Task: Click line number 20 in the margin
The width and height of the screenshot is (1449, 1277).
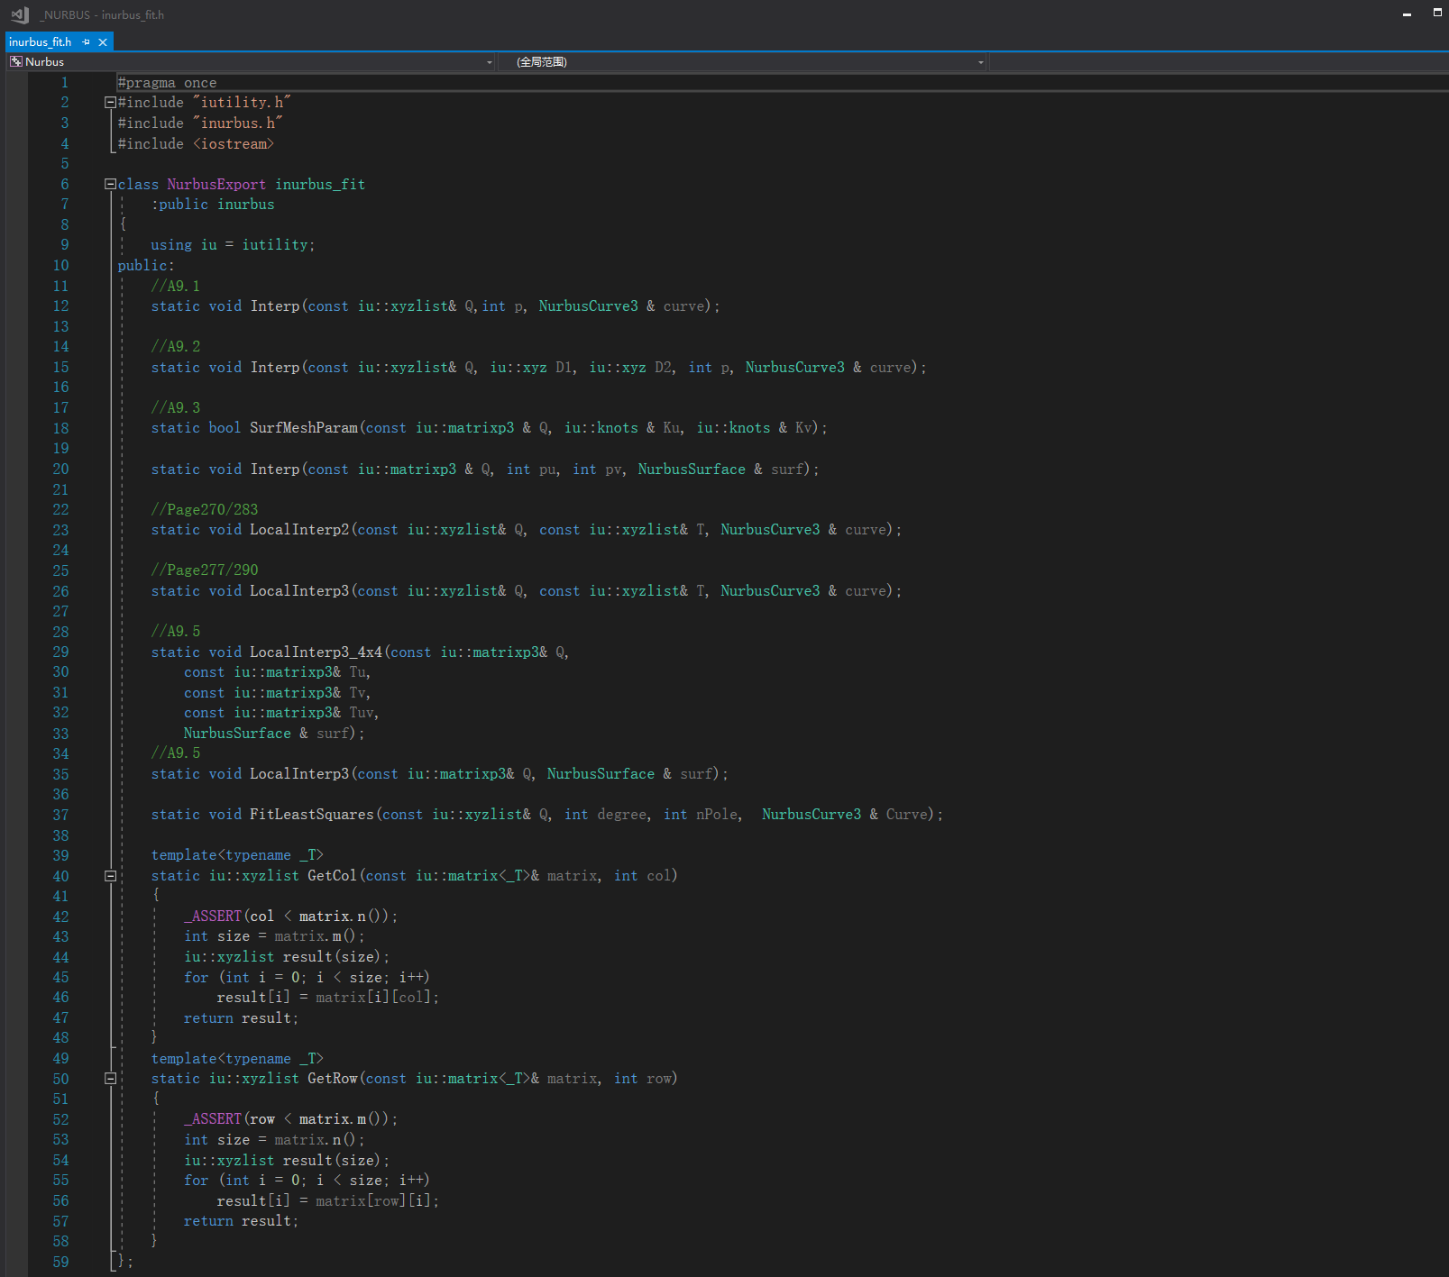Action: [60, 470]
